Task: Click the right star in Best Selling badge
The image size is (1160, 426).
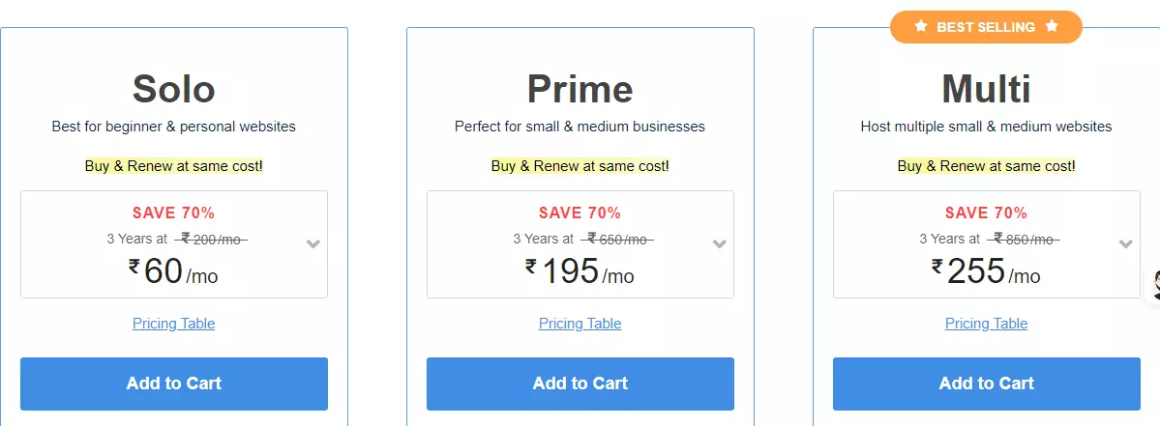Action: (1052, 27)
